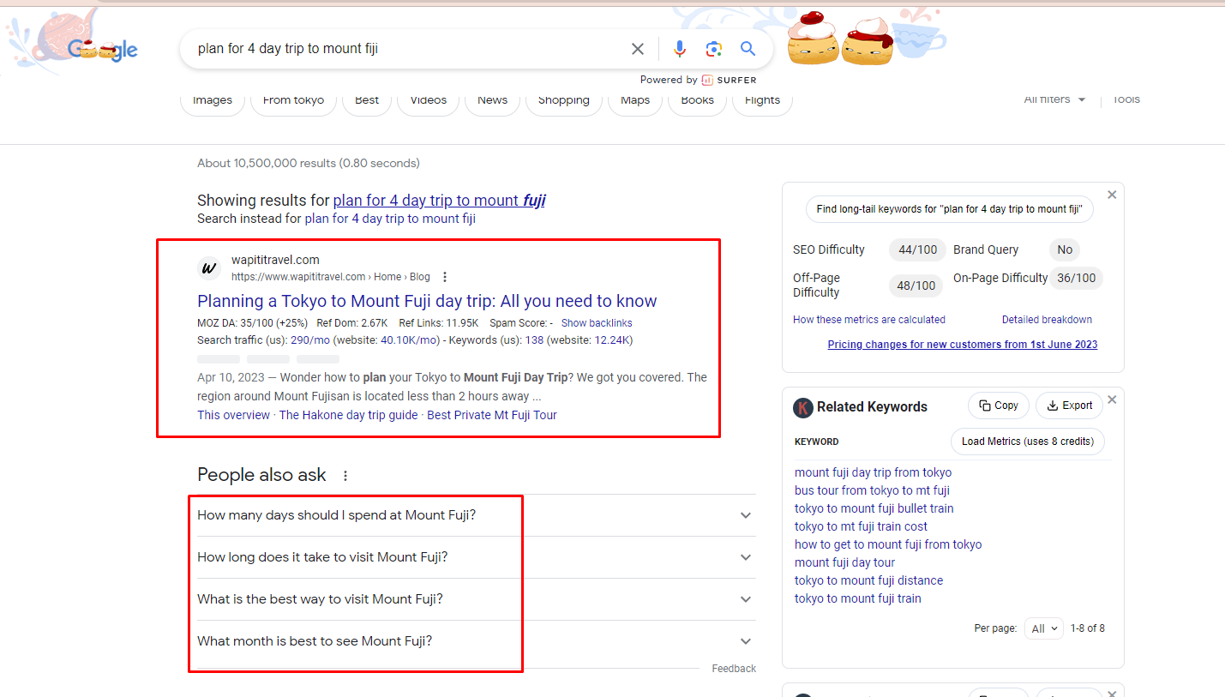This screenshot has width=1225, height=697.
Task: Focus the Google search input field
Action: point(407,49)
